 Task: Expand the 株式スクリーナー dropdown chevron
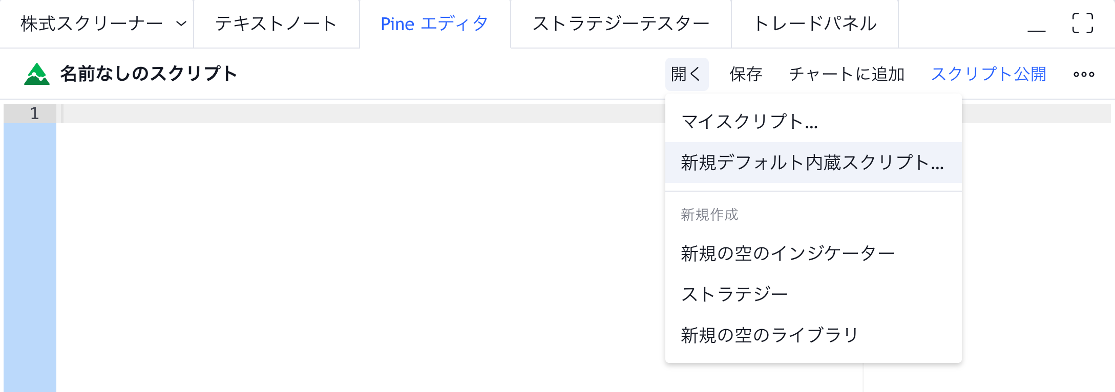point(181,24)
